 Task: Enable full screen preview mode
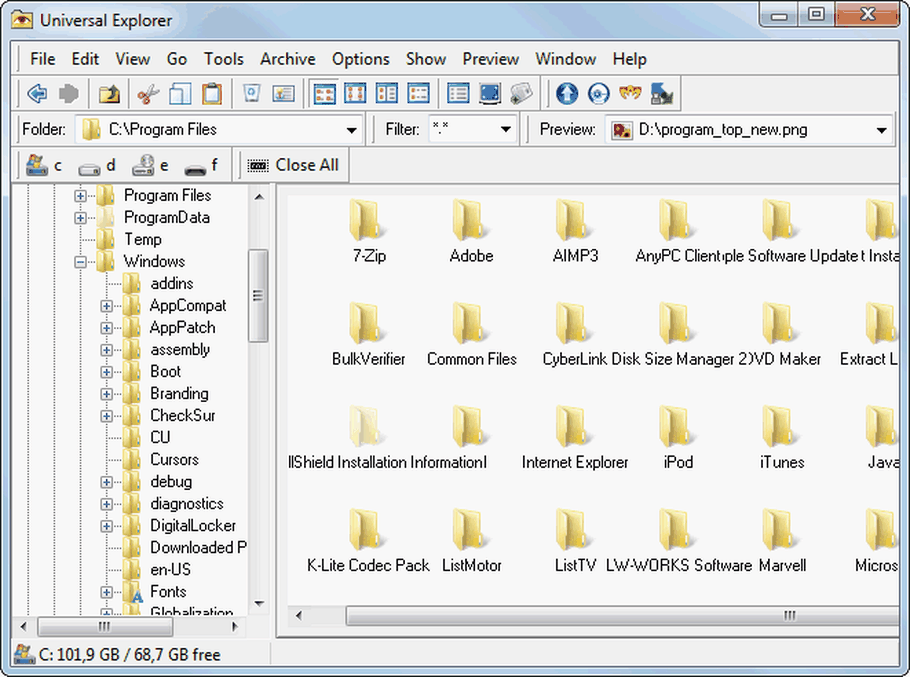pos(490,93)
